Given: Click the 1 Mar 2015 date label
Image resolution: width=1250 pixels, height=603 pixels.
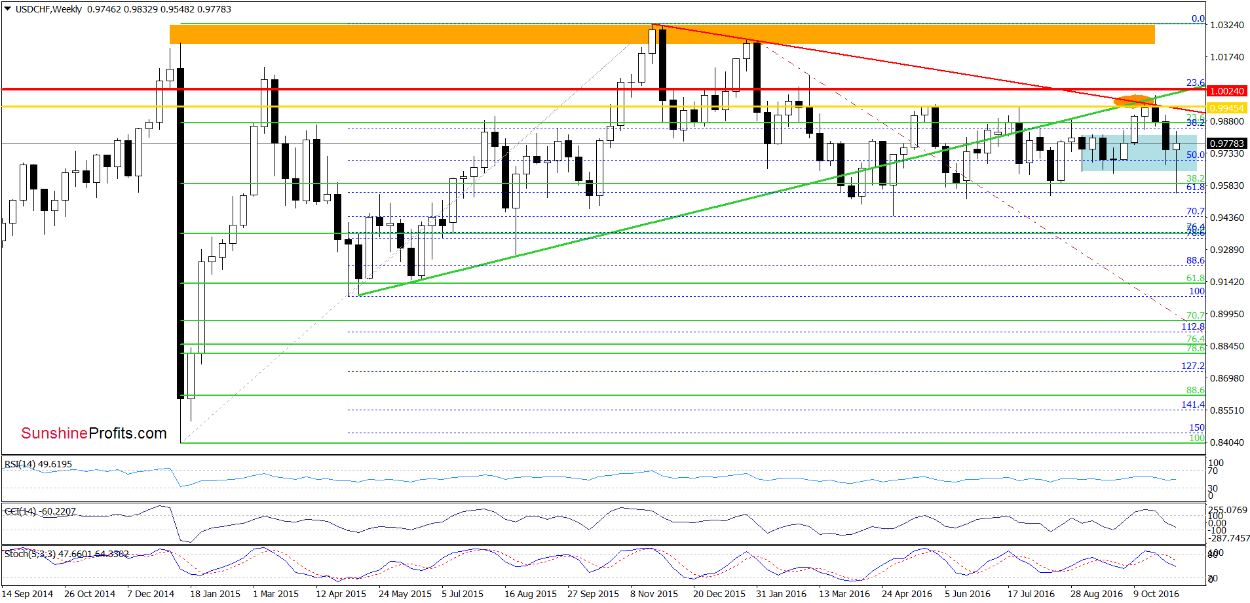Looking at the screenshot, I should pyautogui.click(x=276, y=594).
